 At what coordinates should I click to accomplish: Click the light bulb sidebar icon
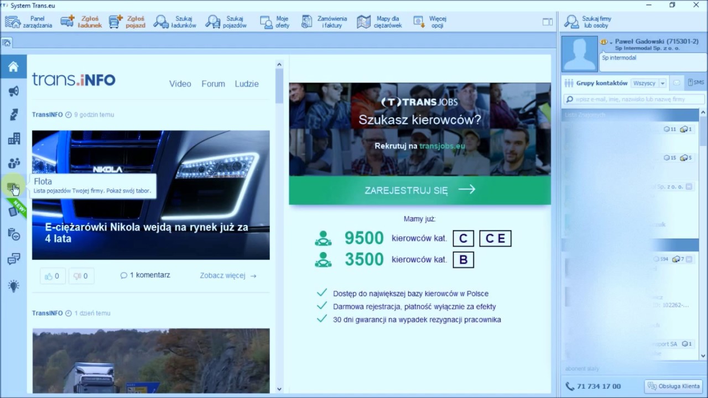13,286
